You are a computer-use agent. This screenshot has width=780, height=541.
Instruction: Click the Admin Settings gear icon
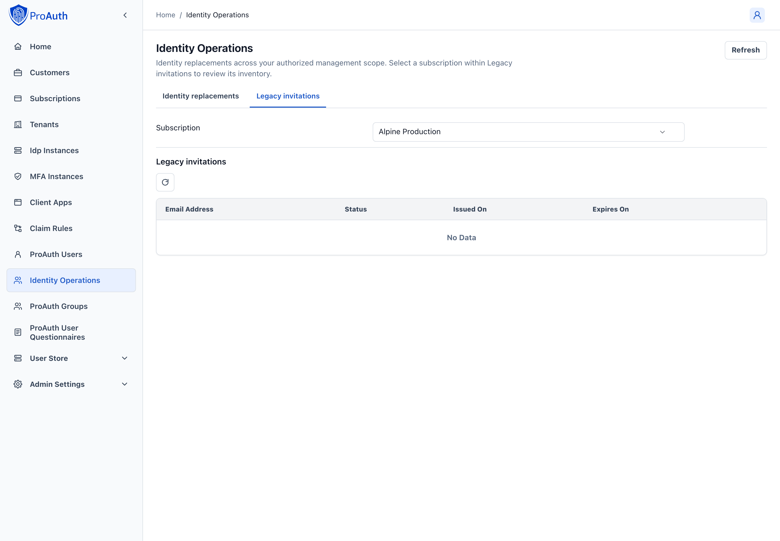18,384
